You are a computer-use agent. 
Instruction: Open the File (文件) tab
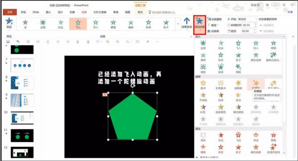point(10,12)
